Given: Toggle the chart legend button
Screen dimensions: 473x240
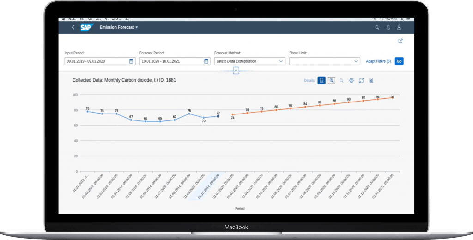Looking at the screenshot, I should [321, 80].
